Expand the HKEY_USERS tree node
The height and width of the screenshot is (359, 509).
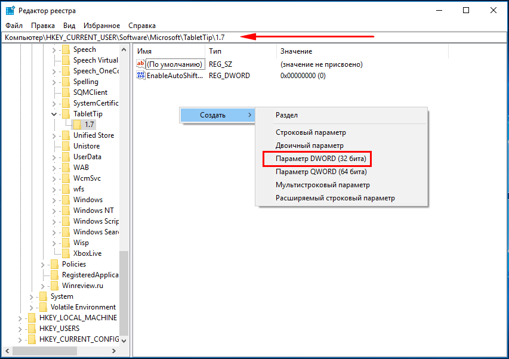(20, 329)
